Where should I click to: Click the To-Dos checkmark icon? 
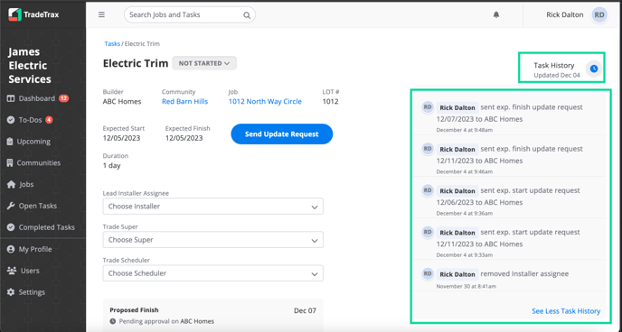coord(11,119)
